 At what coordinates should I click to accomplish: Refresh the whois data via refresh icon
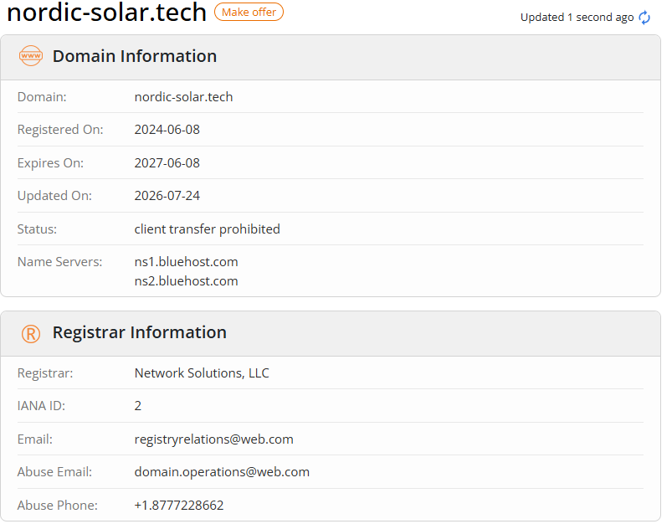[x=644, y=18]
